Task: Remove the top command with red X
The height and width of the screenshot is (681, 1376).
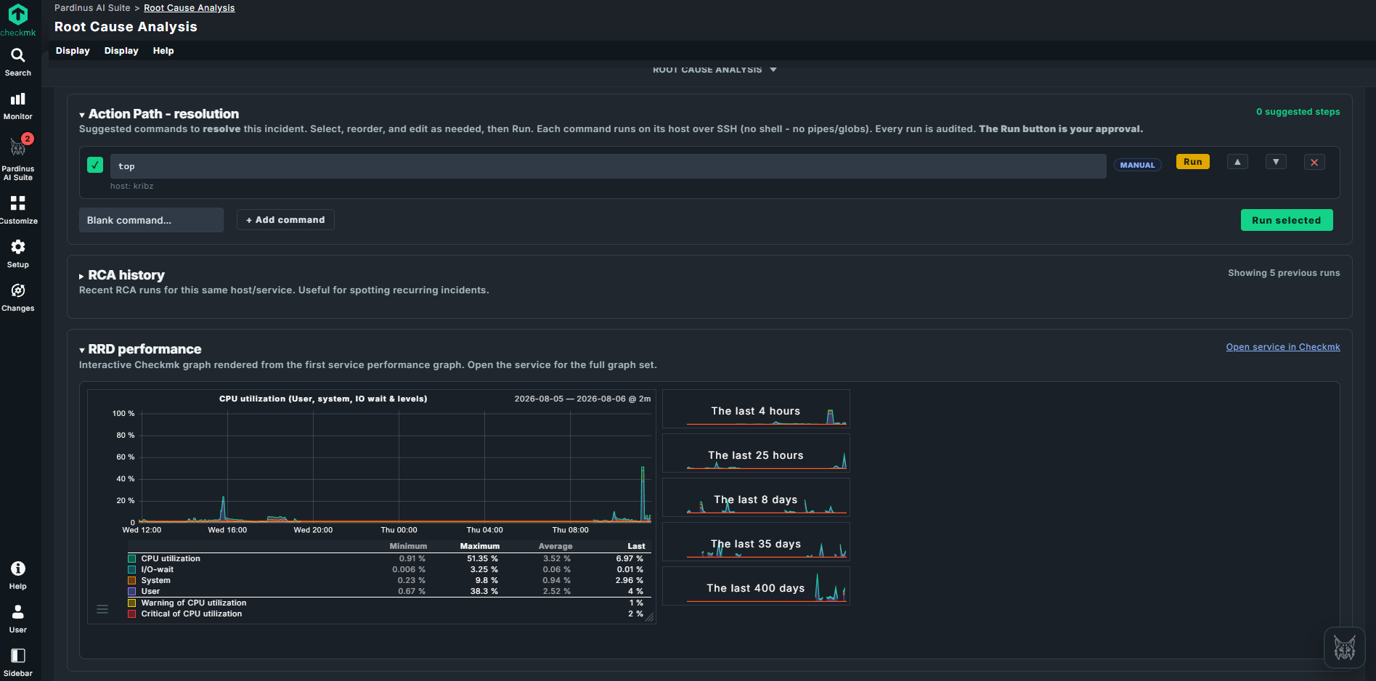Action: coord(1314,163)
